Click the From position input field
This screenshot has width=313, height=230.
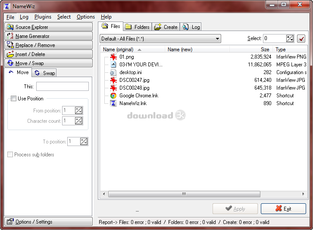click(69, 110)
